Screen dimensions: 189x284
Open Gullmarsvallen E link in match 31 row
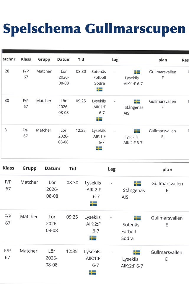click(x=162, y=134)
